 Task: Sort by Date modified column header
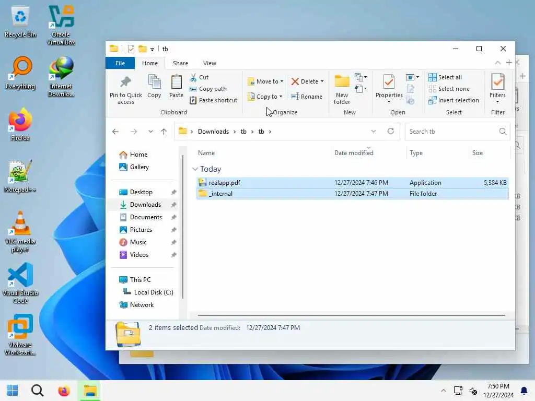(x=354, y=153)
